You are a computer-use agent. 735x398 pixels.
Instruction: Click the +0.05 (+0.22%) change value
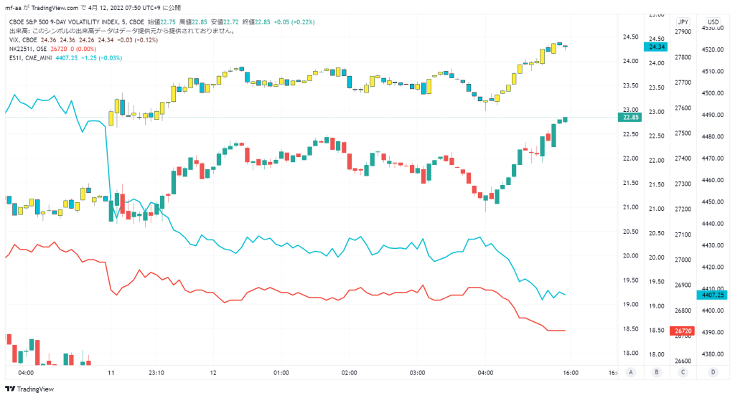294,22
